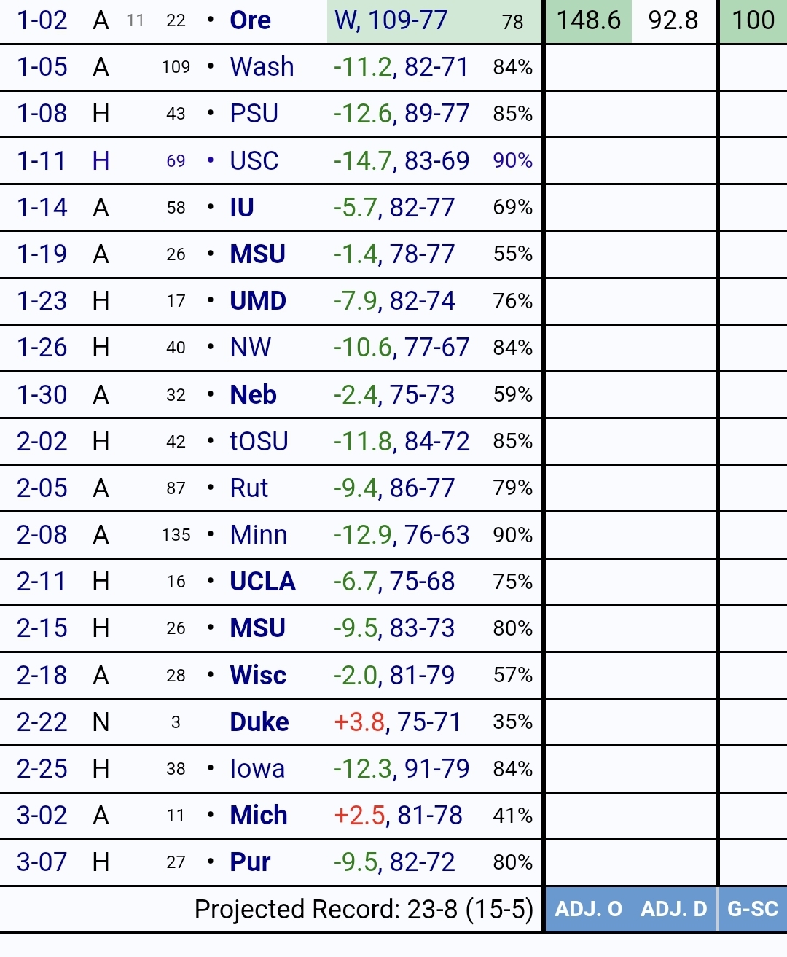Open MSU link in the 1-19 row
Viewport: 787px width, 957px height.
(x=257, y=254)
